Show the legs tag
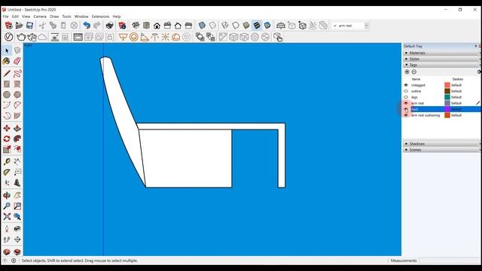Viewport: 482px width, 271px height. 406,97
